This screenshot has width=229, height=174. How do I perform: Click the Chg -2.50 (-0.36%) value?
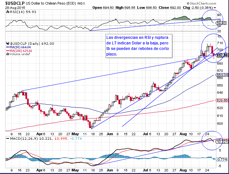[198, 8]
